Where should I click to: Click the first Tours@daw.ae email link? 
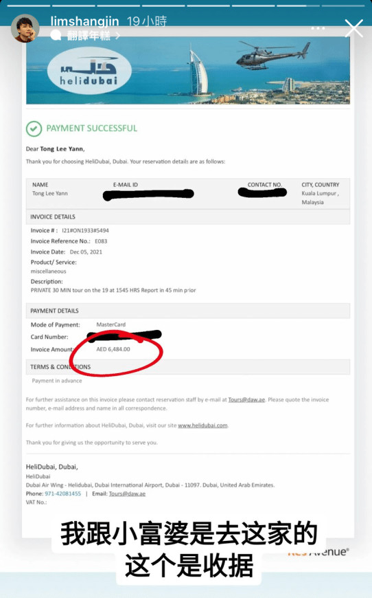(x=246, y=399)
